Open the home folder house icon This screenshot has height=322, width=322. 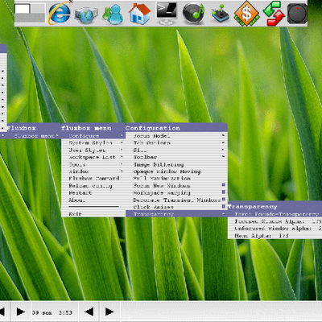coord(139,14)
